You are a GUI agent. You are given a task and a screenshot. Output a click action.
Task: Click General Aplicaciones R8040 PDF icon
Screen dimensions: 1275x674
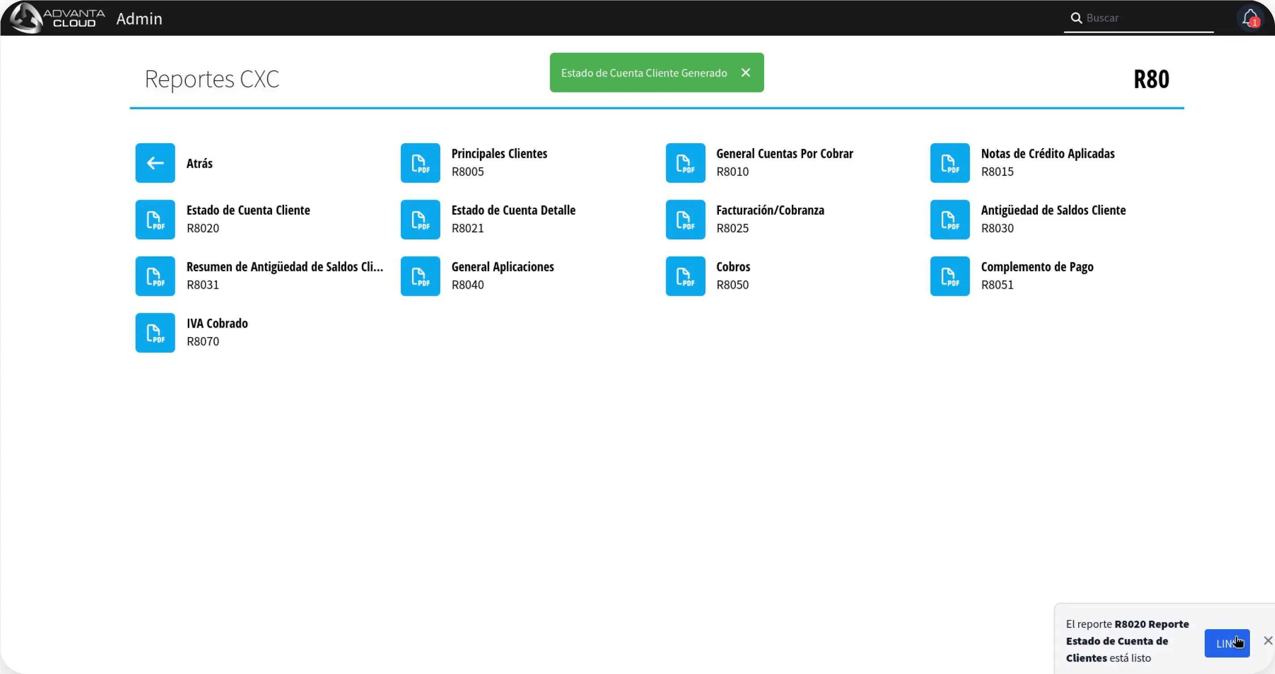[420, 276]
